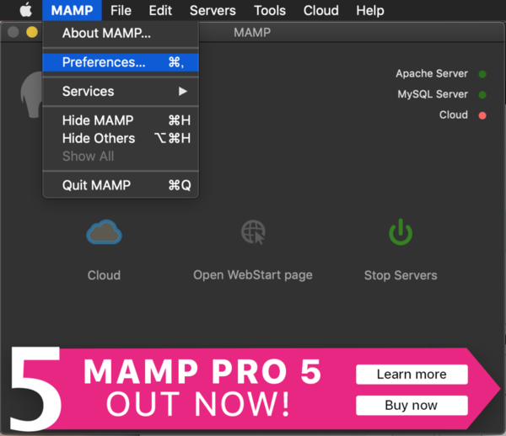Click the Apache Server status text
506x436 pixels.
tap(432, 74)
